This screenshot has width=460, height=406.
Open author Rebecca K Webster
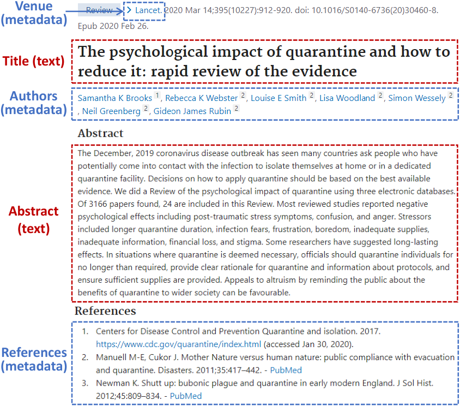[201, 98]
